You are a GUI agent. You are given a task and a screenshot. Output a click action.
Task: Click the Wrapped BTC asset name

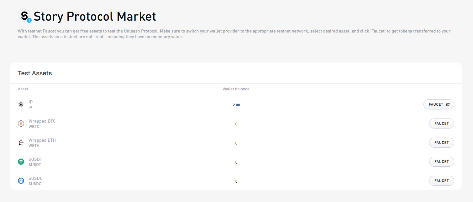[x=42, y=121]
